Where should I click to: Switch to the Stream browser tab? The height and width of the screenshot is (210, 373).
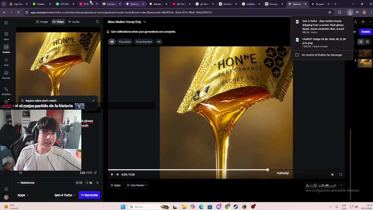pyautogui.click(x=42, y=4)
